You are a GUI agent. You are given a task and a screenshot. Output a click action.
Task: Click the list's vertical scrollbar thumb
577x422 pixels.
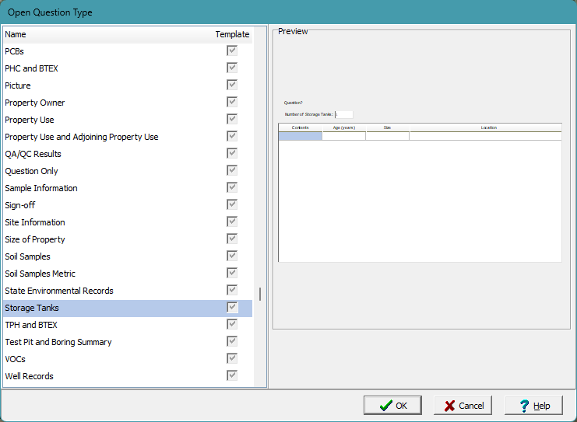click(260, 294)
